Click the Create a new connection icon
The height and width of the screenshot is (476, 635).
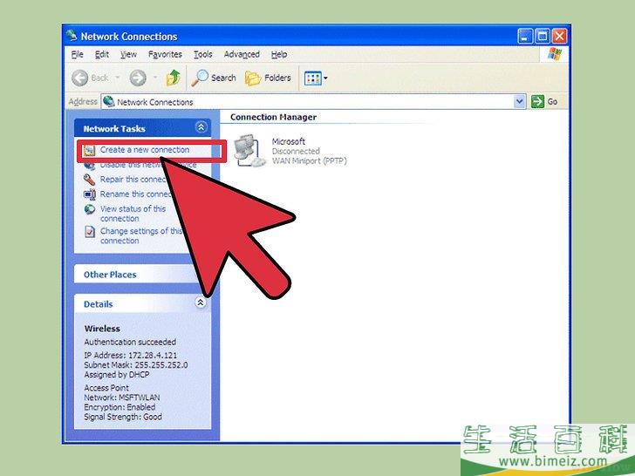click(89, 151)
